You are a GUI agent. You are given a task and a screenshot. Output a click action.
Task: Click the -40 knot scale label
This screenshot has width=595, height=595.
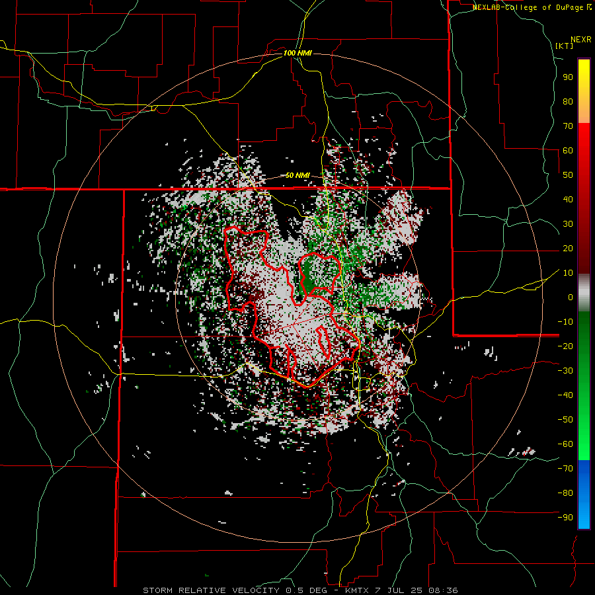click(x=565, y=395)
